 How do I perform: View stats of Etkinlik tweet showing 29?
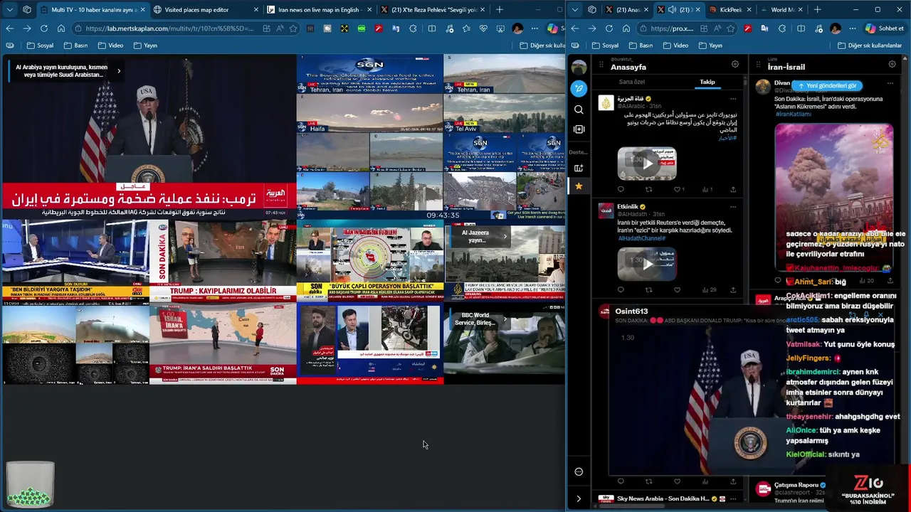click(x=709, y=289)
